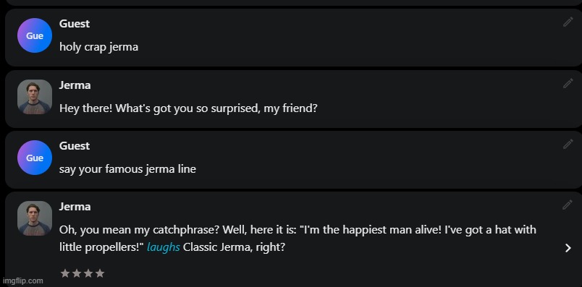Image resolution: width=582 pixels, height=287 pixels.
Task: Click the edit pencil on Jerma's catchphrase message
Action: 568,205
